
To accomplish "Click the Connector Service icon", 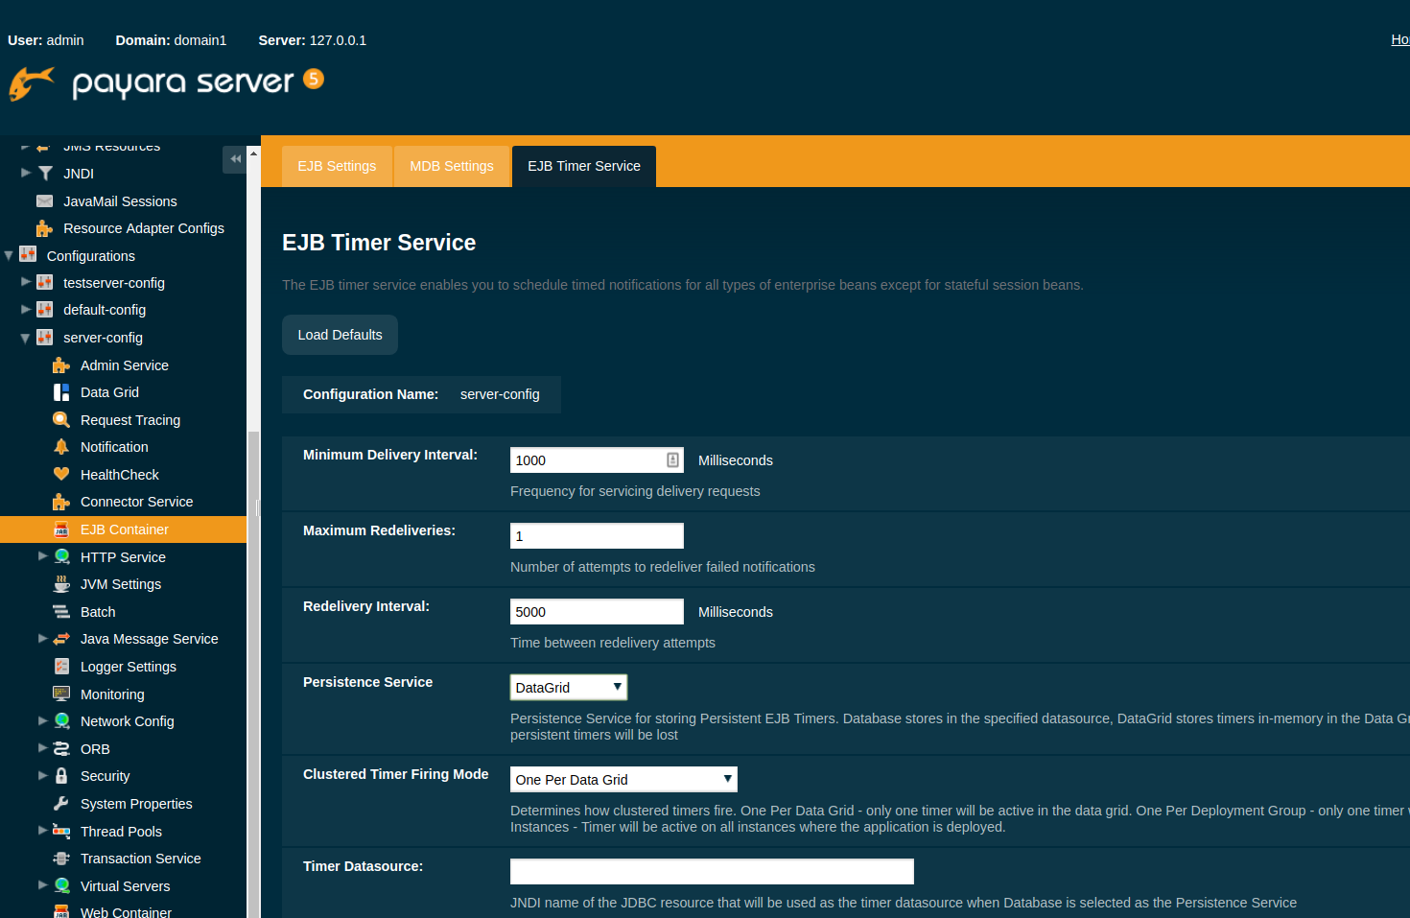I will click(61, 502).
